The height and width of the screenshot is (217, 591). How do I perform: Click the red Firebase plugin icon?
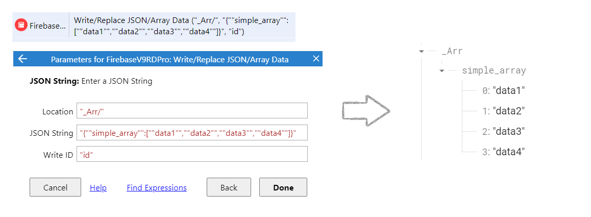pos(21,26)
